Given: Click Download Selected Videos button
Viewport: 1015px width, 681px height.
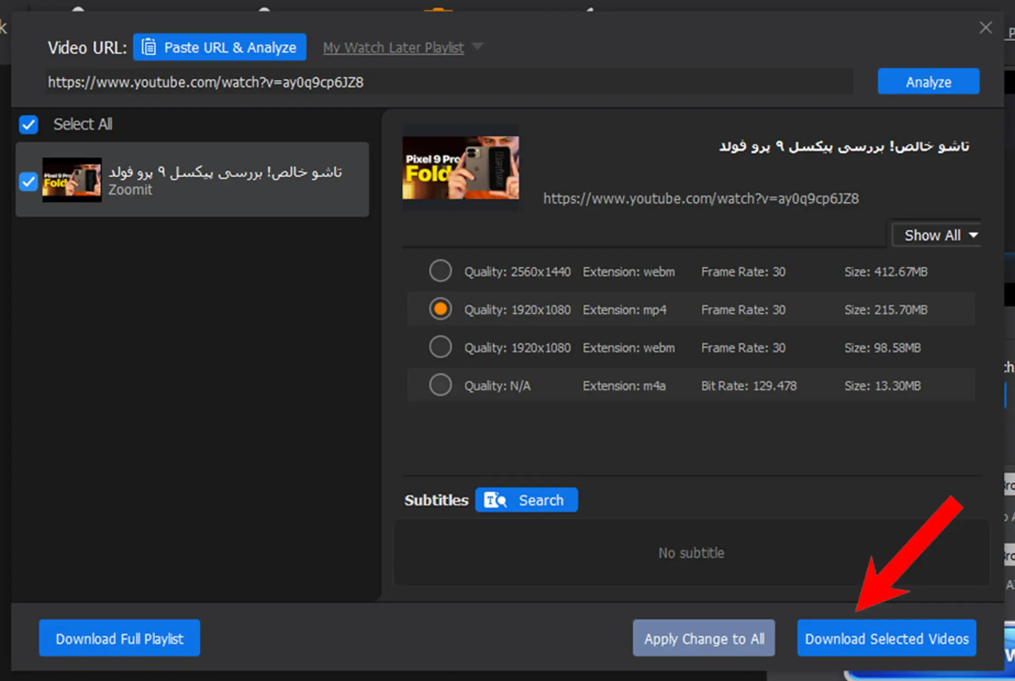Looking at the screenshot, I should [x=887, y=638].
